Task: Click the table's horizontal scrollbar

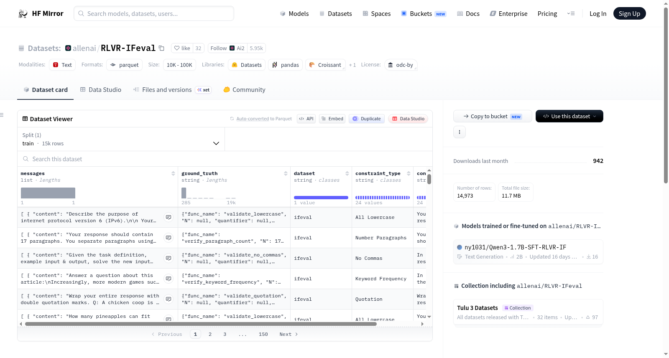Action: coord(201,324)
